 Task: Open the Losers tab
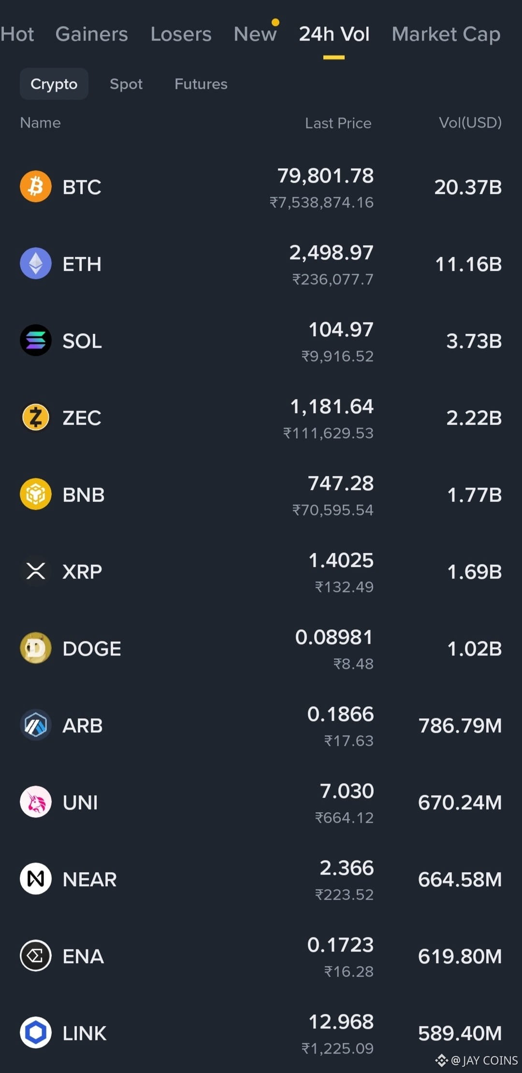point(181,34)
